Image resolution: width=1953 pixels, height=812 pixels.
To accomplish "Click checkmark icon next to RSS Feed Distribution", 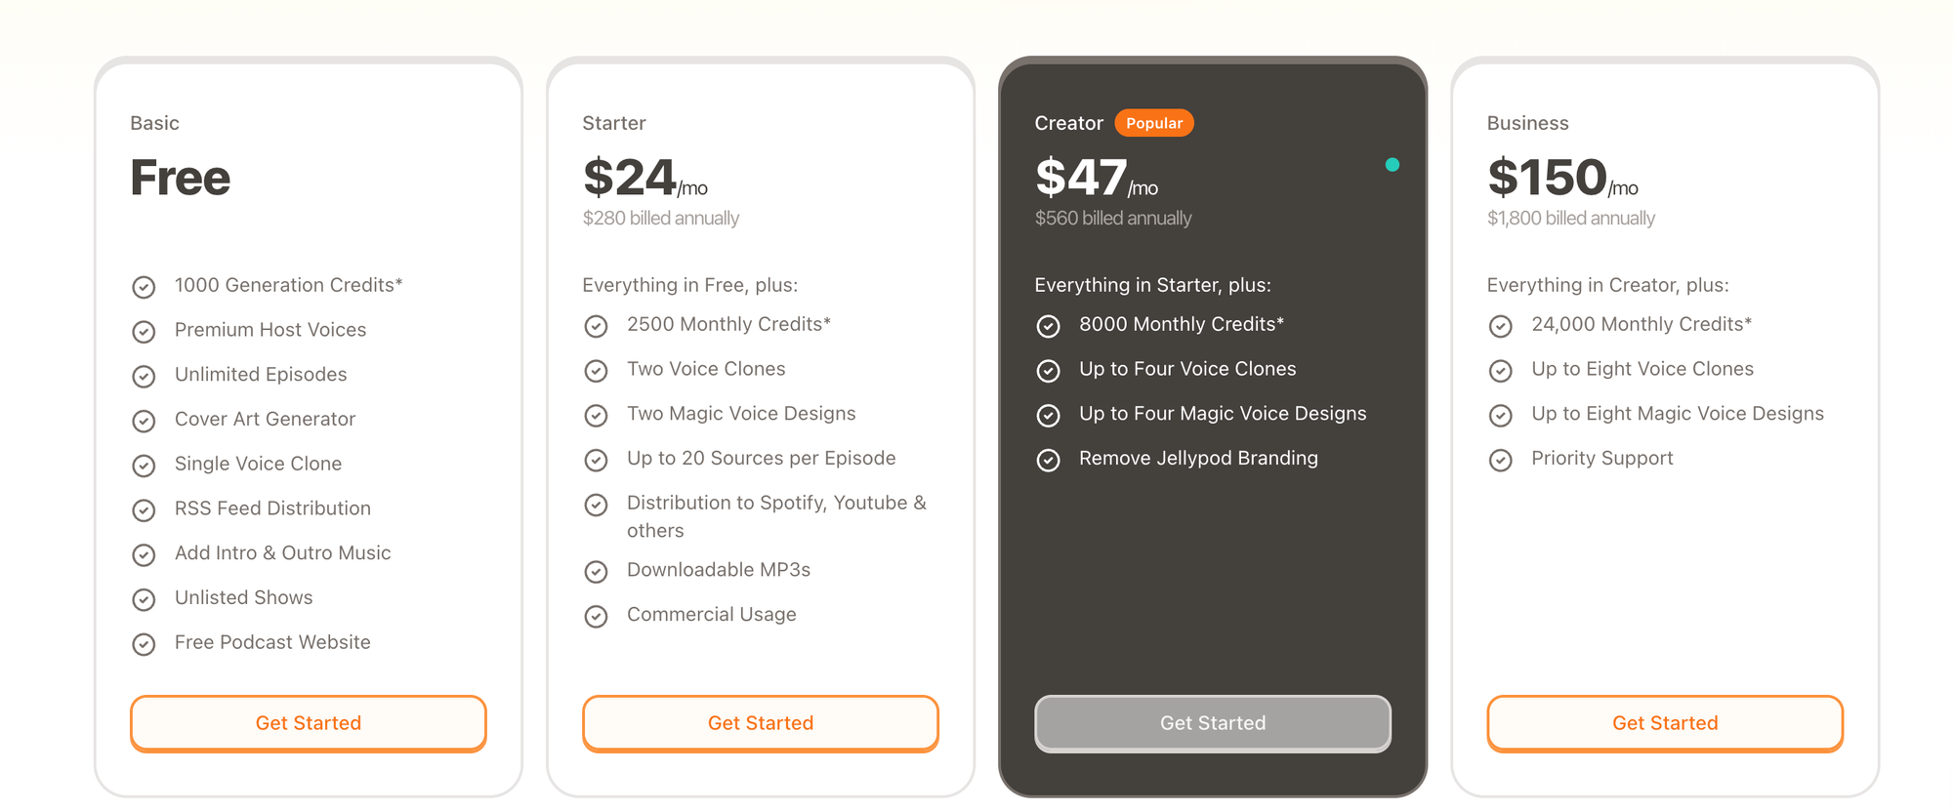I will pos(144,510).
